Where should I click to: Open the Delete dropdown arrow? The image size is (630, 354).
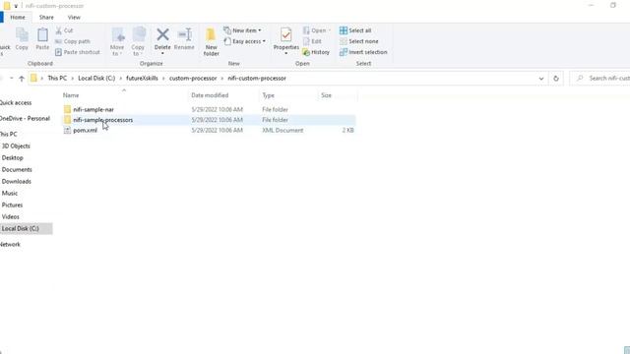162,54
